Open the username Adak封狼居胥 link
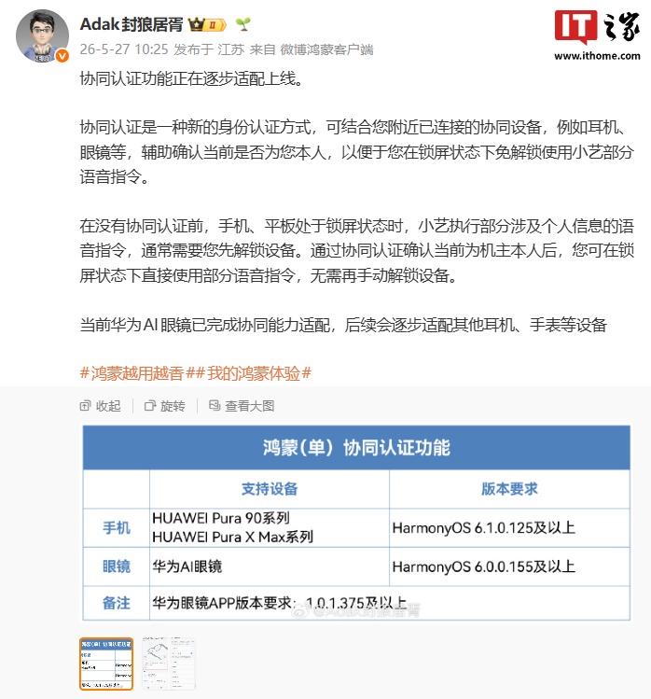The image size is (651, 699). 132,24
